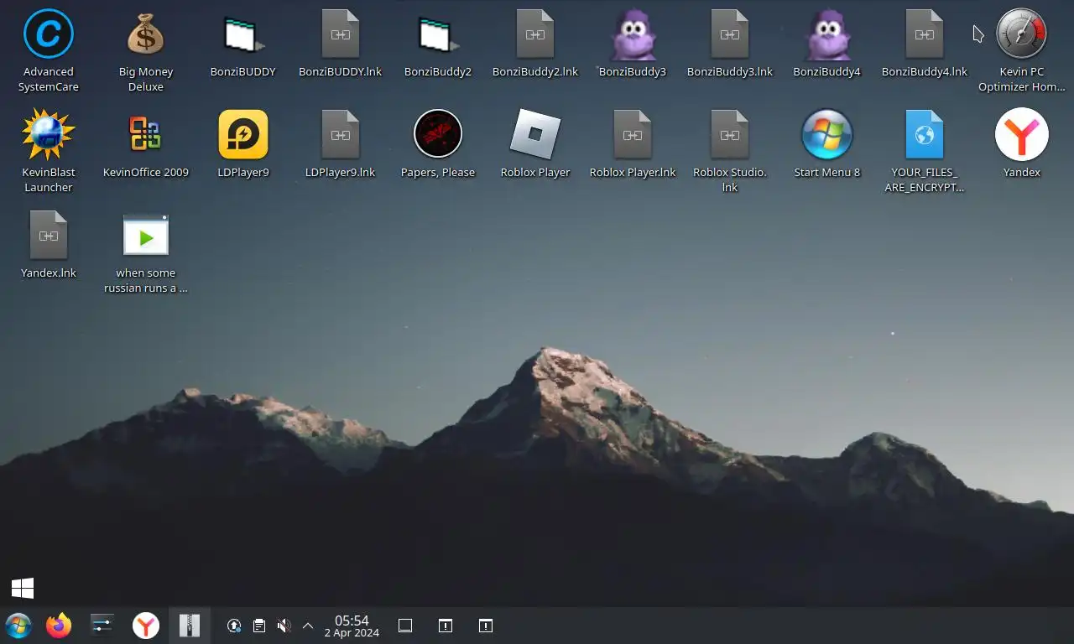The image size is (1074, 644).
Task: Click the BonziBuddy2 desktop icon
Action: pyautogui.click(x=438, y=35)
